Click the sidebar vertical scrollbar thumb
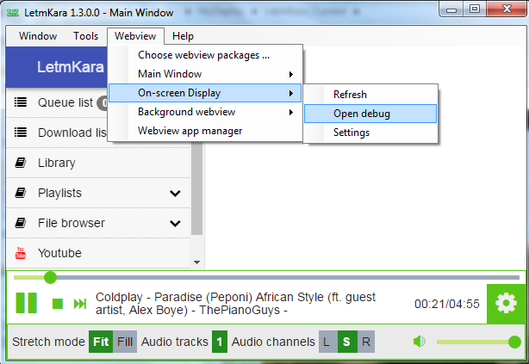529x364 pixels. pos(197,188)
